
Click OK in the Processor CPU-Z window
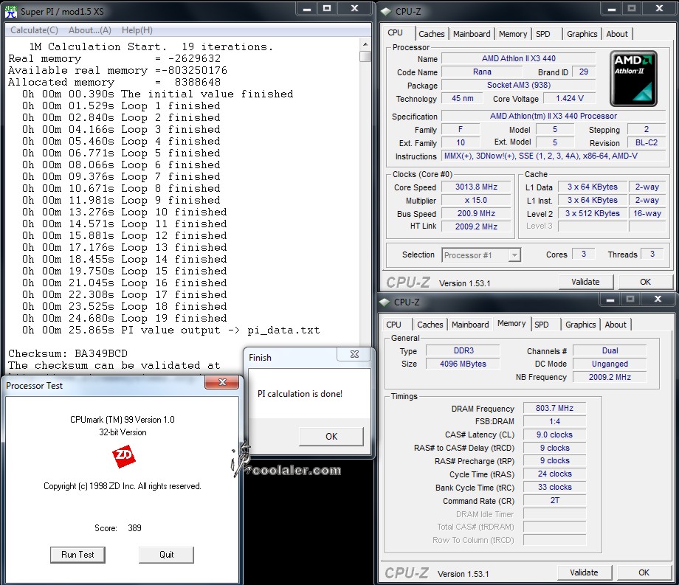pyautogui.click(x=645, y=282)
